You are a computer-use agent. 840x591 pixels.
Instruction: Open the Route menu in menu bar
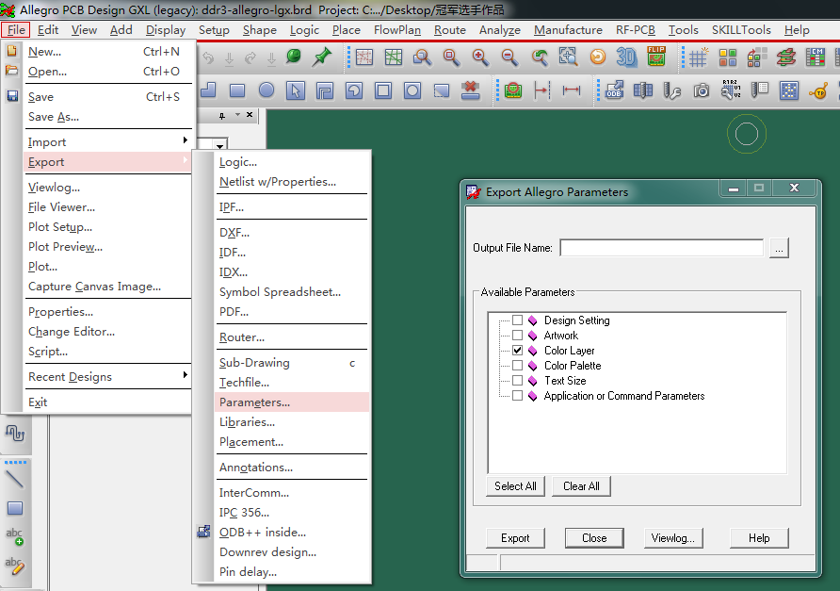(449, 30)
